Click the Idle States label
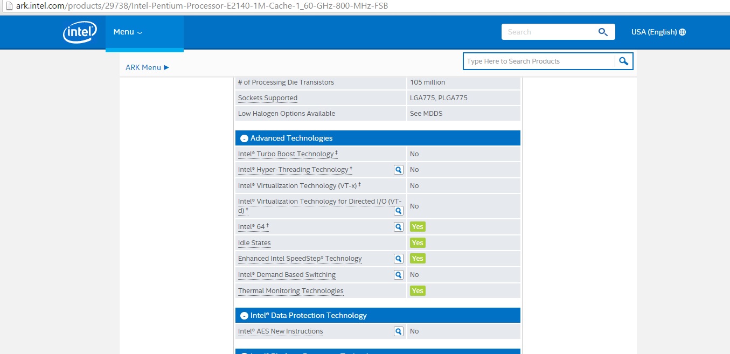The image size is (730, 354). pos(254,243)
